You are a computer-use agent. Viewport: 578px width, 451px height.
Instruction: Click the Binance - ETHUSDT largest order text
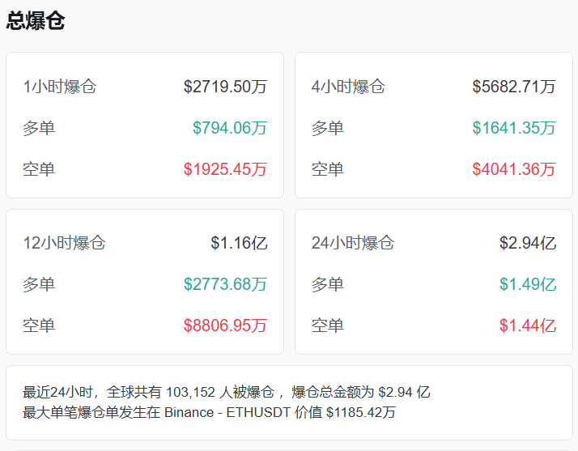tap(243, 412)
